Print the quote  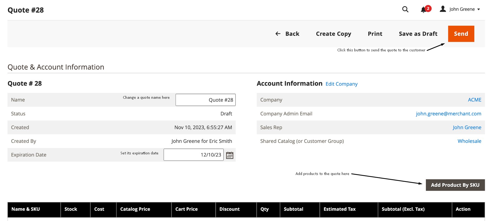(375, 34)
